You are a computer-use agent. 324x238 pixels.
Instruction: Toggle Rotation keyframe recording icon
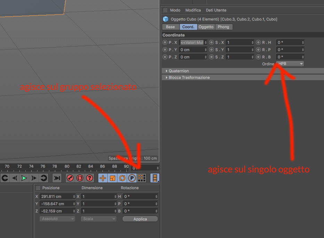click(x=122, y=178)
